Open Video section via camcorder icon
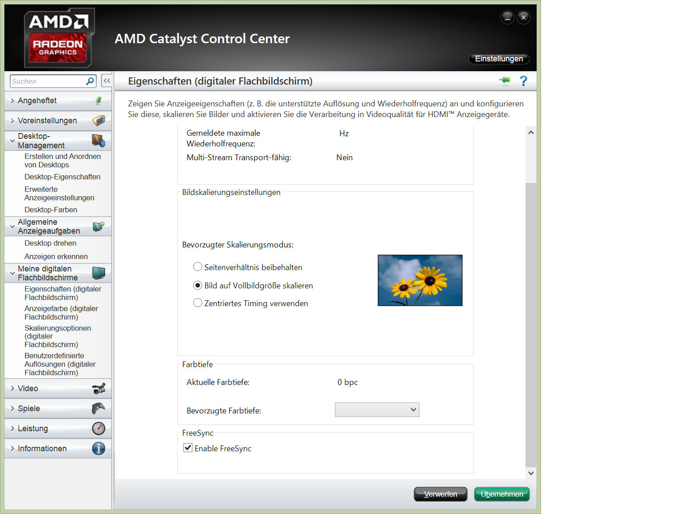This screenshot has height=514, width=684. [99, 388]
